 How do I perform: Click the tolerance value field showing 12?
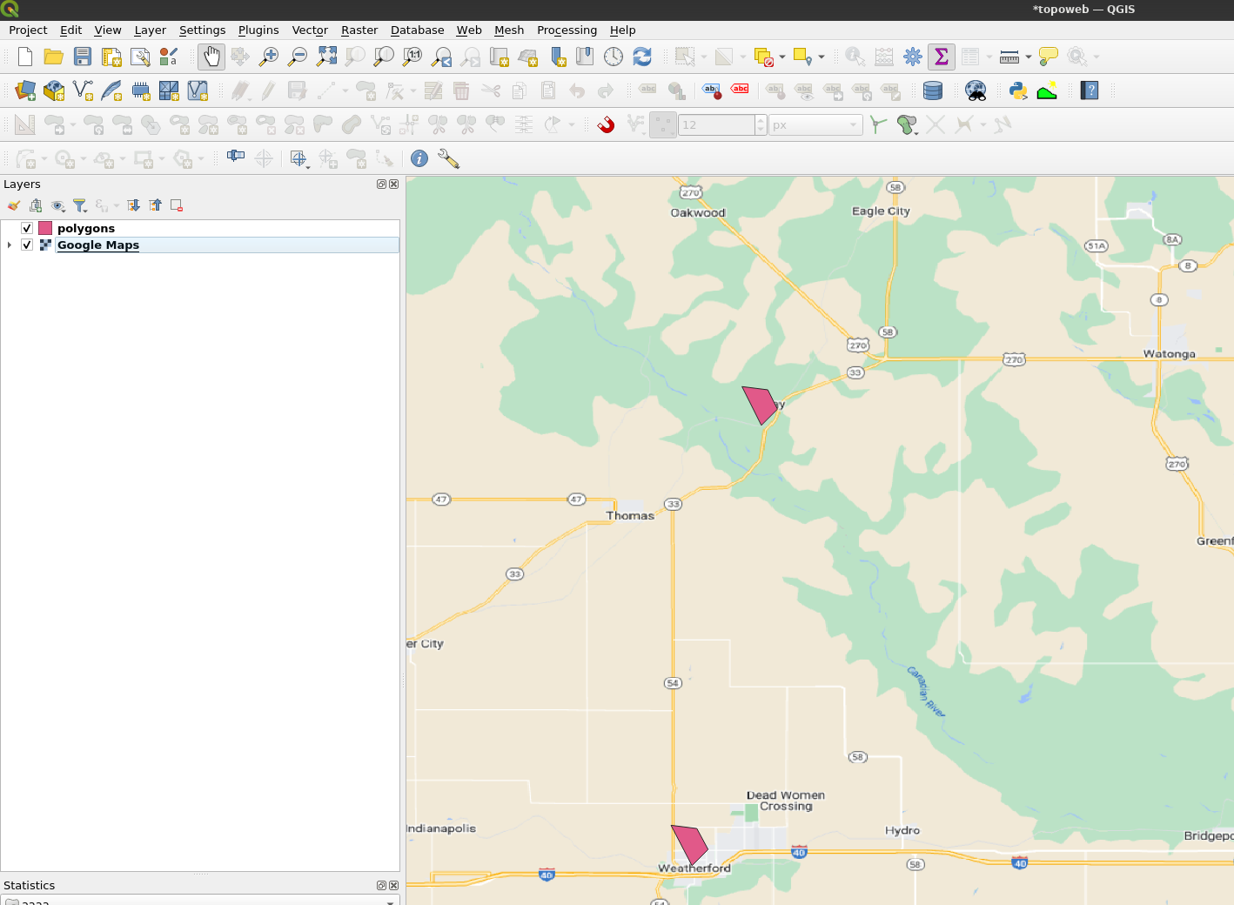(x=716, y=124)
